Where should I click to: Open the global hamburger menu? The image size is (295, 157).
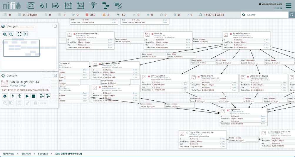pyautogui.click(x=289, y=6)
